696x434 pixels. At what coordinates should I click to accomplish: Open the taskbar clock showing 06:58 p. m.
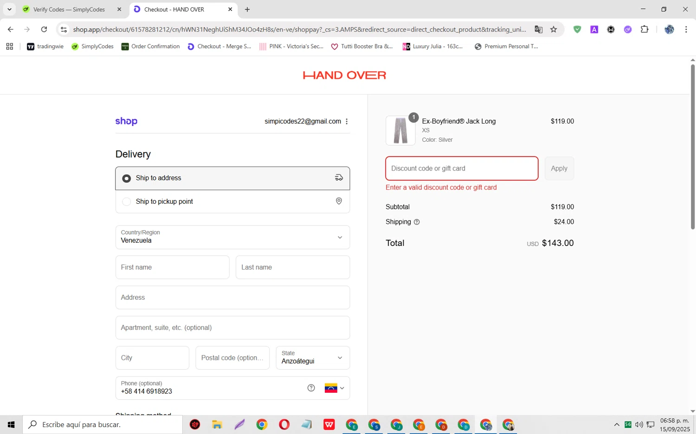click(675, 424)
